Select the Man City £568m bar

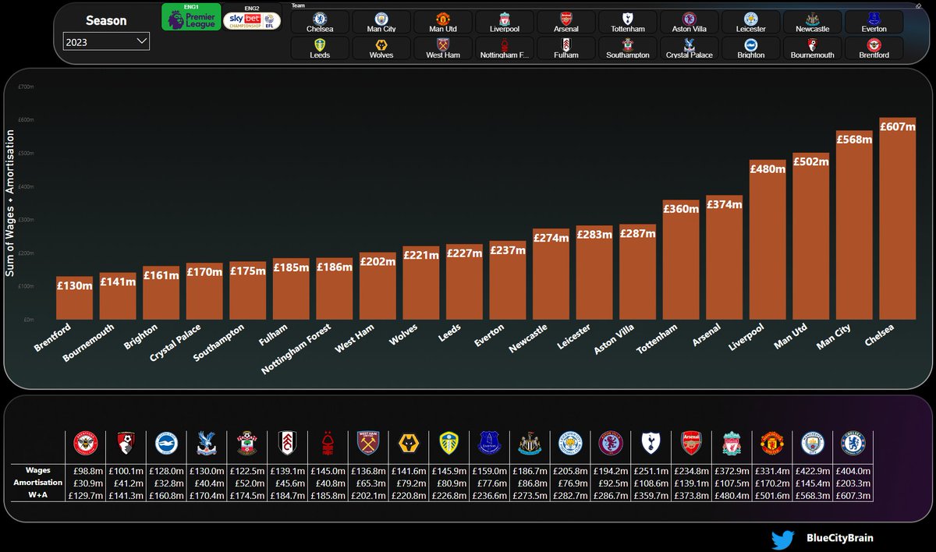(854, 225)
